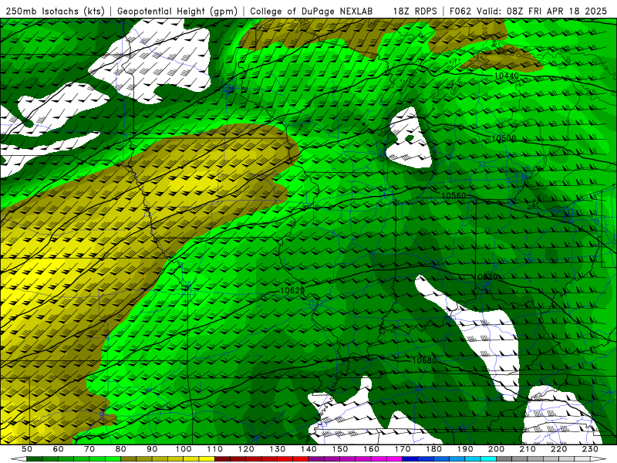Click the "18Z RDPS" model run label

tap(415, 12)
